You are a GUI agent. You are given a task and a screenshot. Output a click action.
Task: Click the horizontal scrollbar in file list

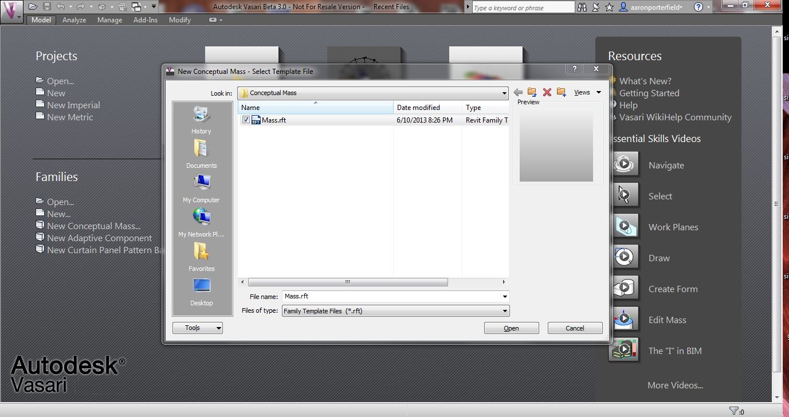tap(348, 282)
